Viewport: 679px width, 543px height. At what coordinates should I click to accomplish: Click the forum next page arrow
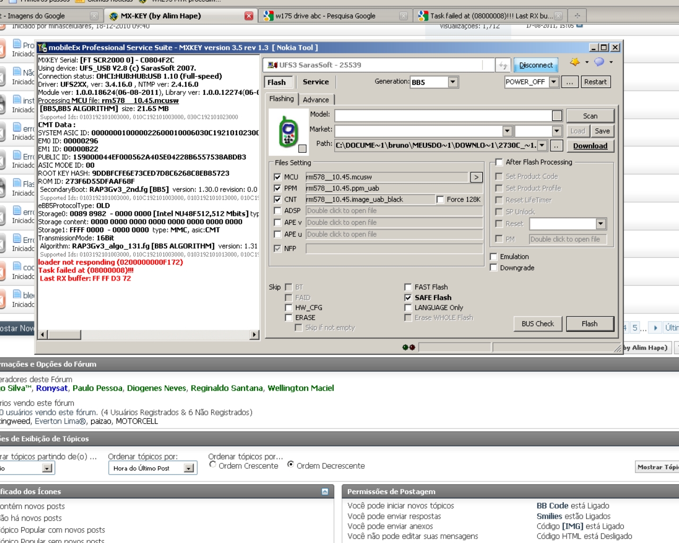(x=656, y=328)
